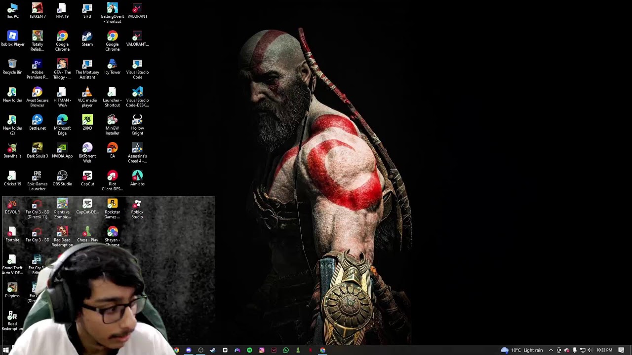Launch Battle.net from the desktop
Viewport: 632px width, 355px height.
point(38,123)
